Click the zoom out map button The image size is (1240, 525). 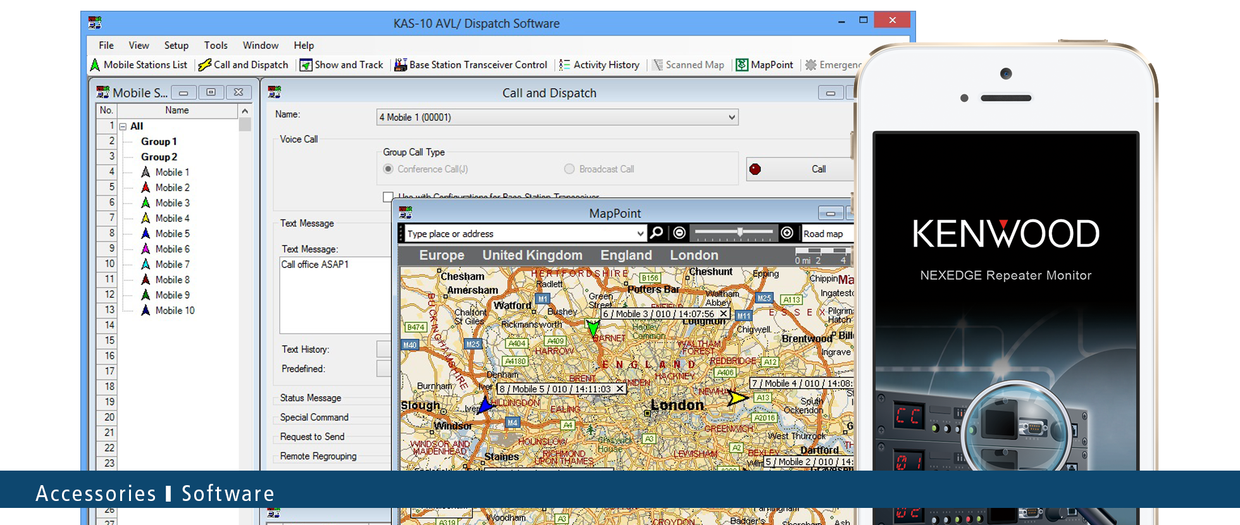[x=679, y=233]
